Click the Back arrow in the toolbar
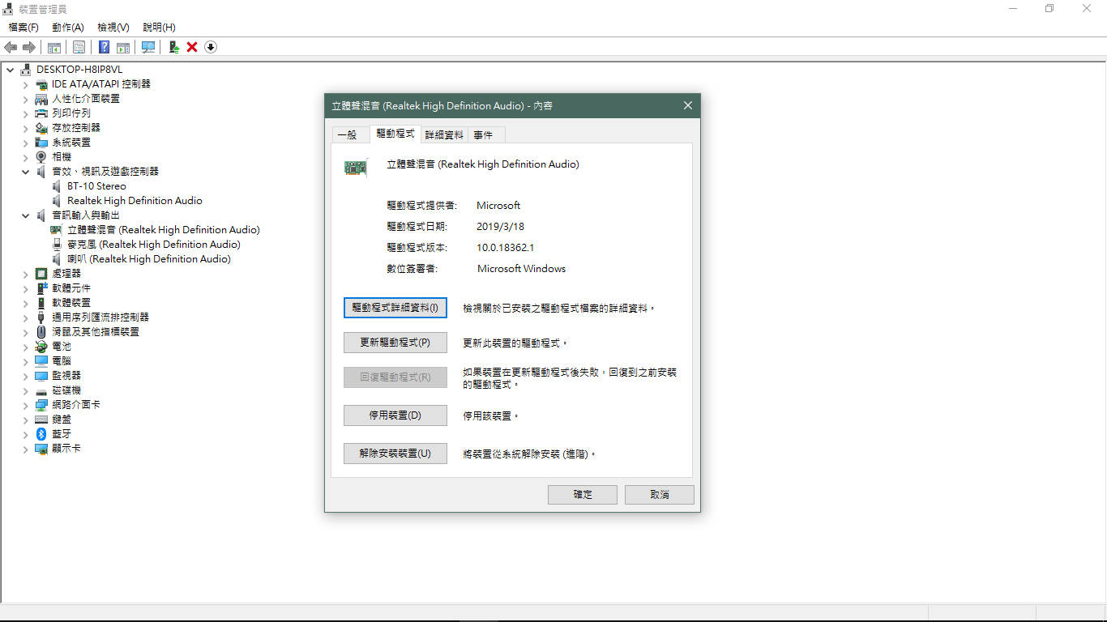 [11, 47]
